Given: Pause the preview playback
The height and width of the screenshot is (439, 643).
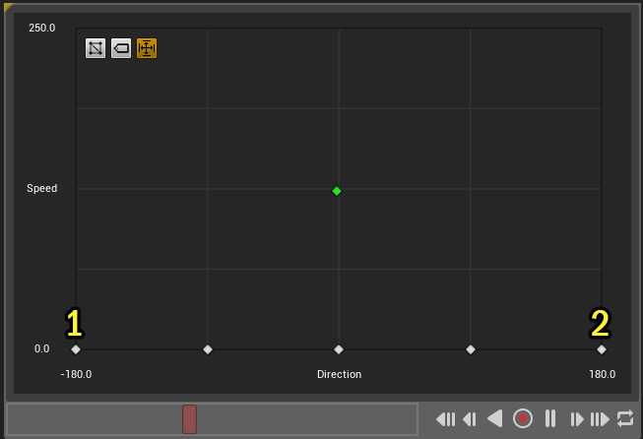Looking at the screenshot, I should point(550,418).
